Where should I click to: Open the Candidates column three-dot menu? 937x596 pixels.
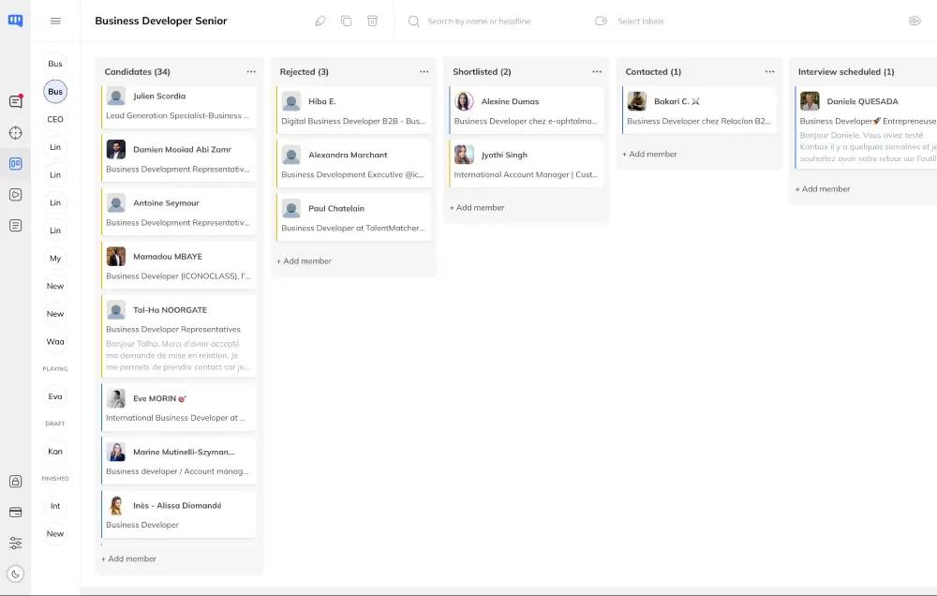coord(251,72)
